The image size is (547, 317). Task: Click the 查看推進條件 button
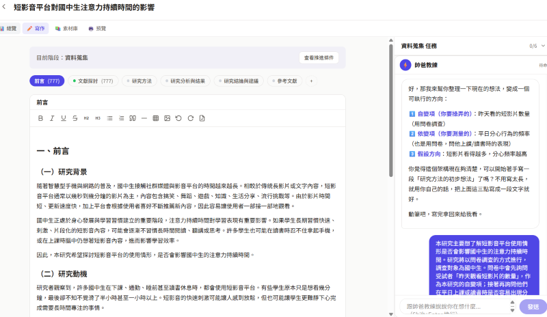coord(319,58)
